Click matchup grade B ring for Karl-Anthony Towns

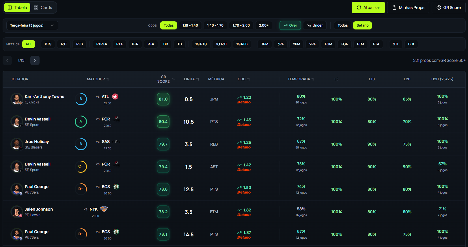pyautogui.click(x=81, y=99)
